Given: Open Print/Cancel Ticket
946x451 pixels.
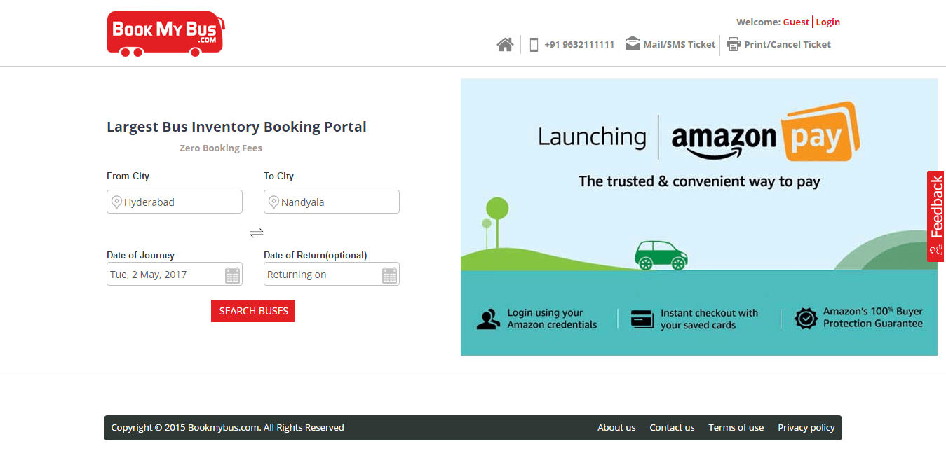Looking at the screenshot, I should coord(788,44).
